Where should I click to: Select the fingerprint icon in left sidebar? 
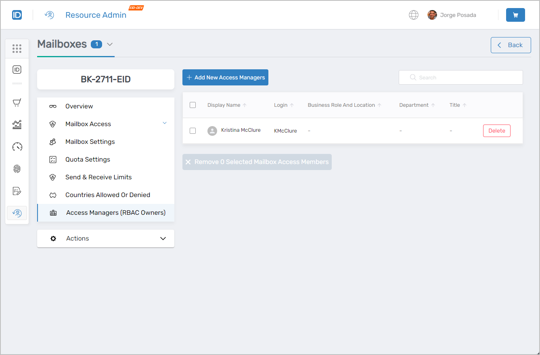tap(17, 168)
